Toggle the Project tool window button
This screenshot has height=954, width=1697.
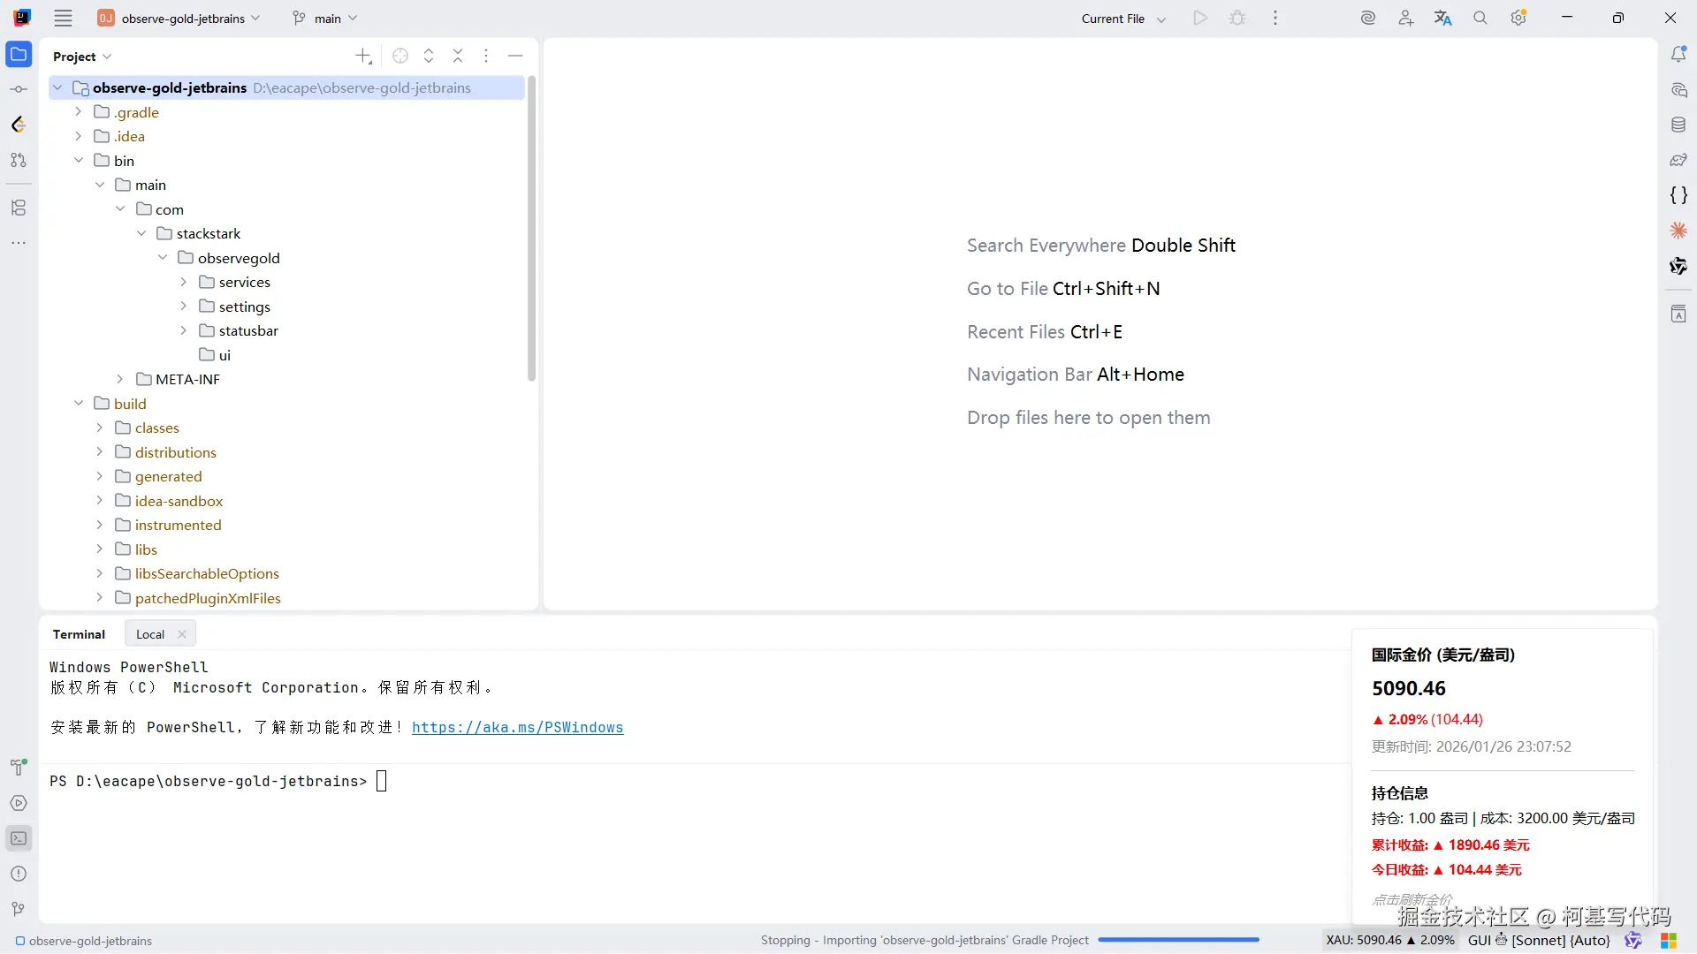click(x=19, y=55)
